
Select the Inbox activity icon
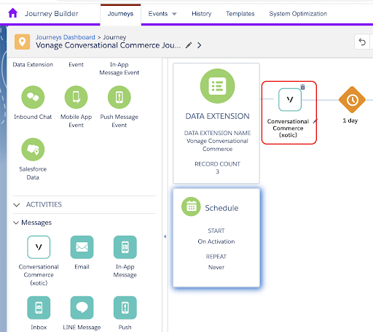pos(39,308)
